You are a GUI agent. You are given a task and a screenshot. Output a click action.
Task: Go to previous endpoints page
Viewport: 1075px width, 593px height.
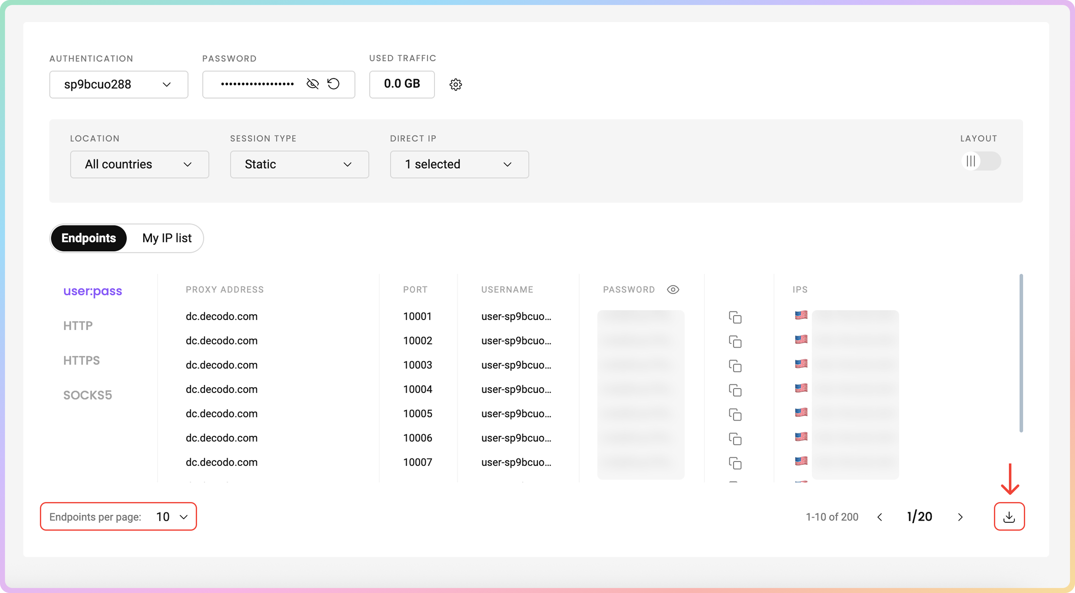coord(880,517)
